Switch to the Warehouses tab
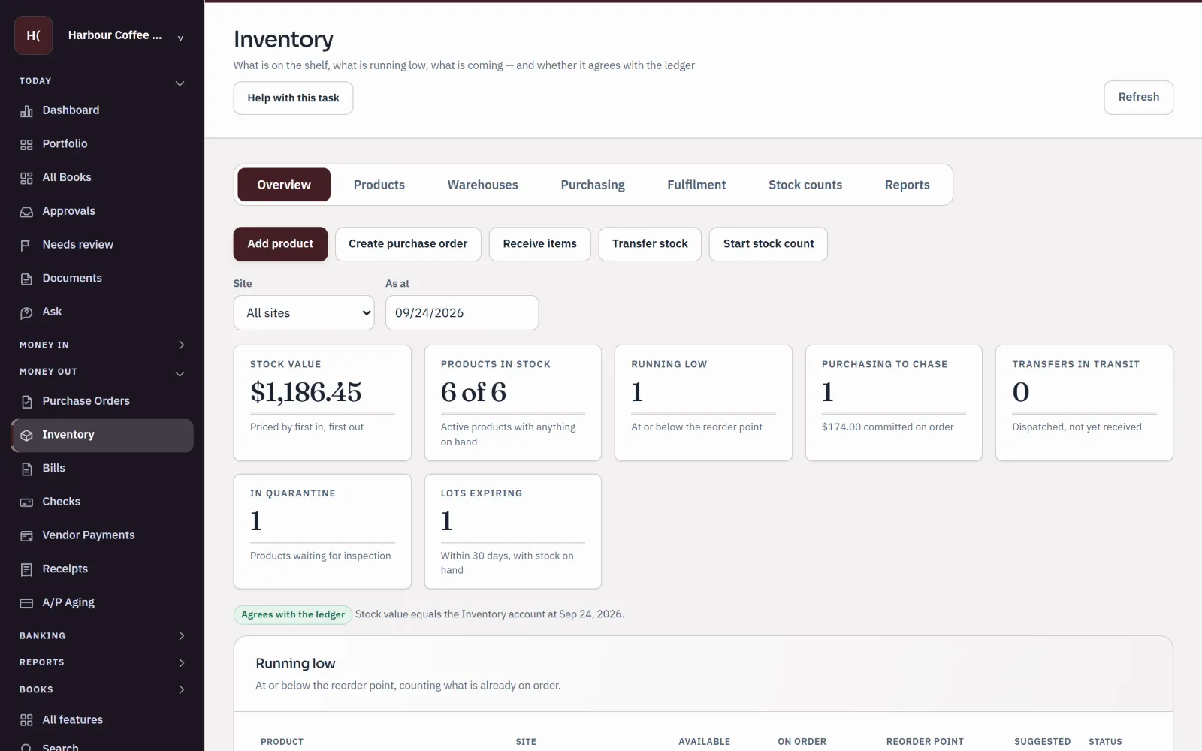The image size is (1202, 751). 483,185
